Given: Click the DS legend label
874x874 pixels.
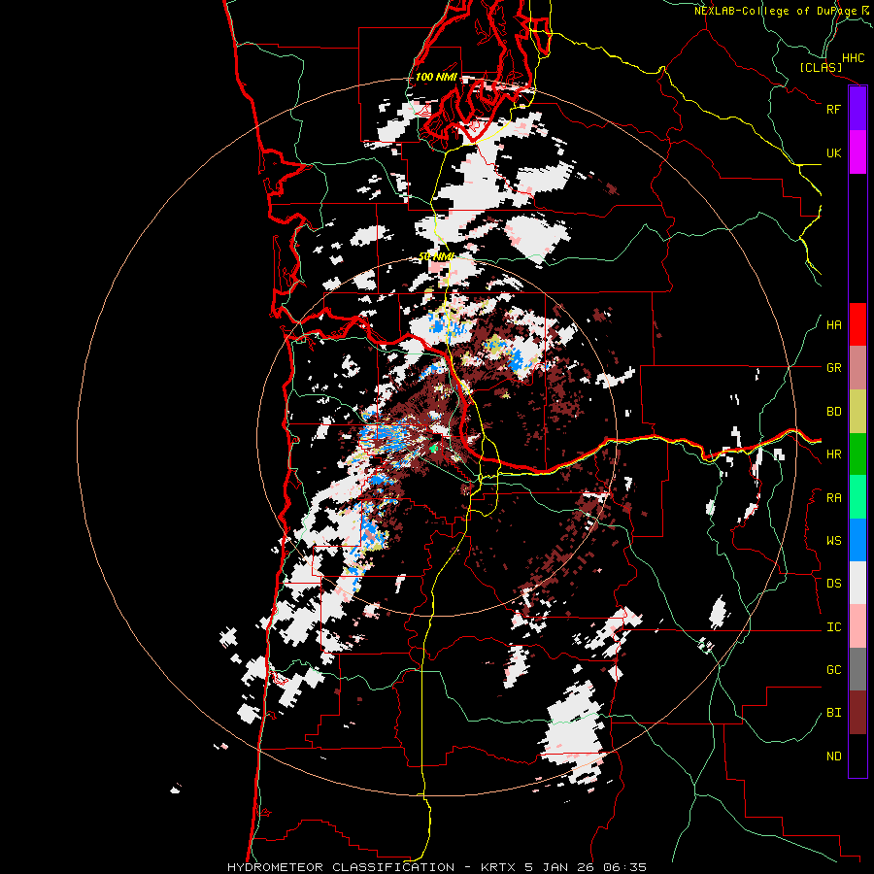Looking at the screenshot, I should pos(833,584).
